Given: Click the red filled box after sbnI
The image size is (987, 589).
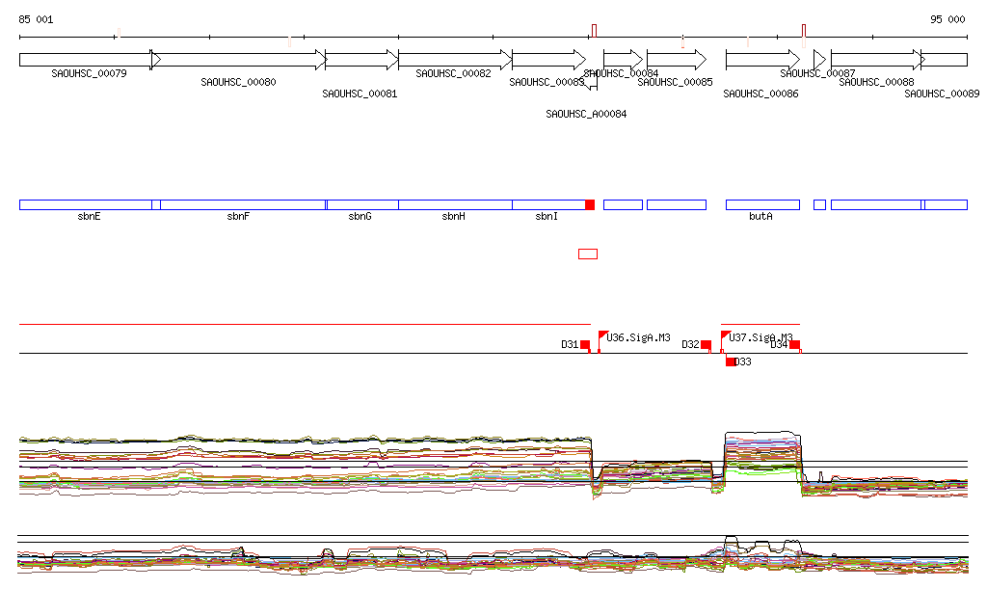Looking at the screenshot, I should click(x=590, y=204).
